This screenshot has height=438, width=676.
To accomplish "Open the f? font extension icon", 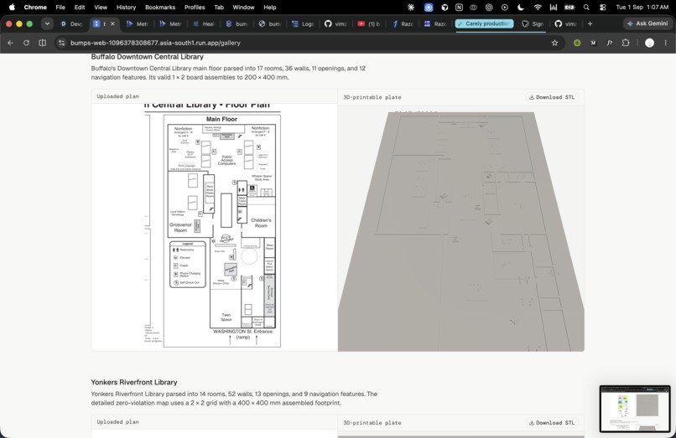I will click(609, 43).
